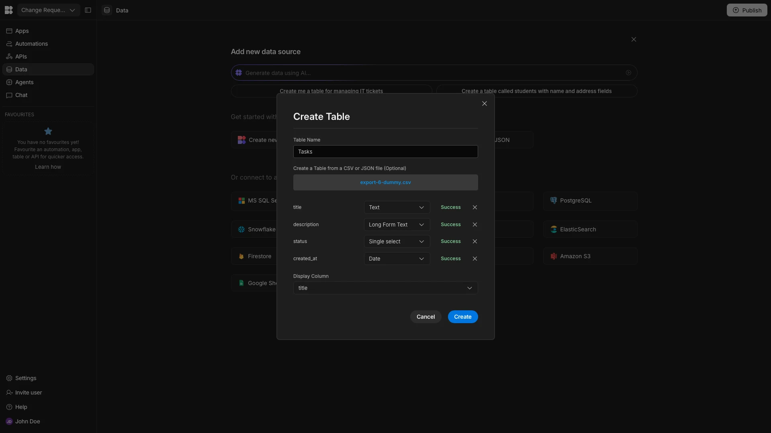Select the PostgreSQL data source

coord(590,200)
